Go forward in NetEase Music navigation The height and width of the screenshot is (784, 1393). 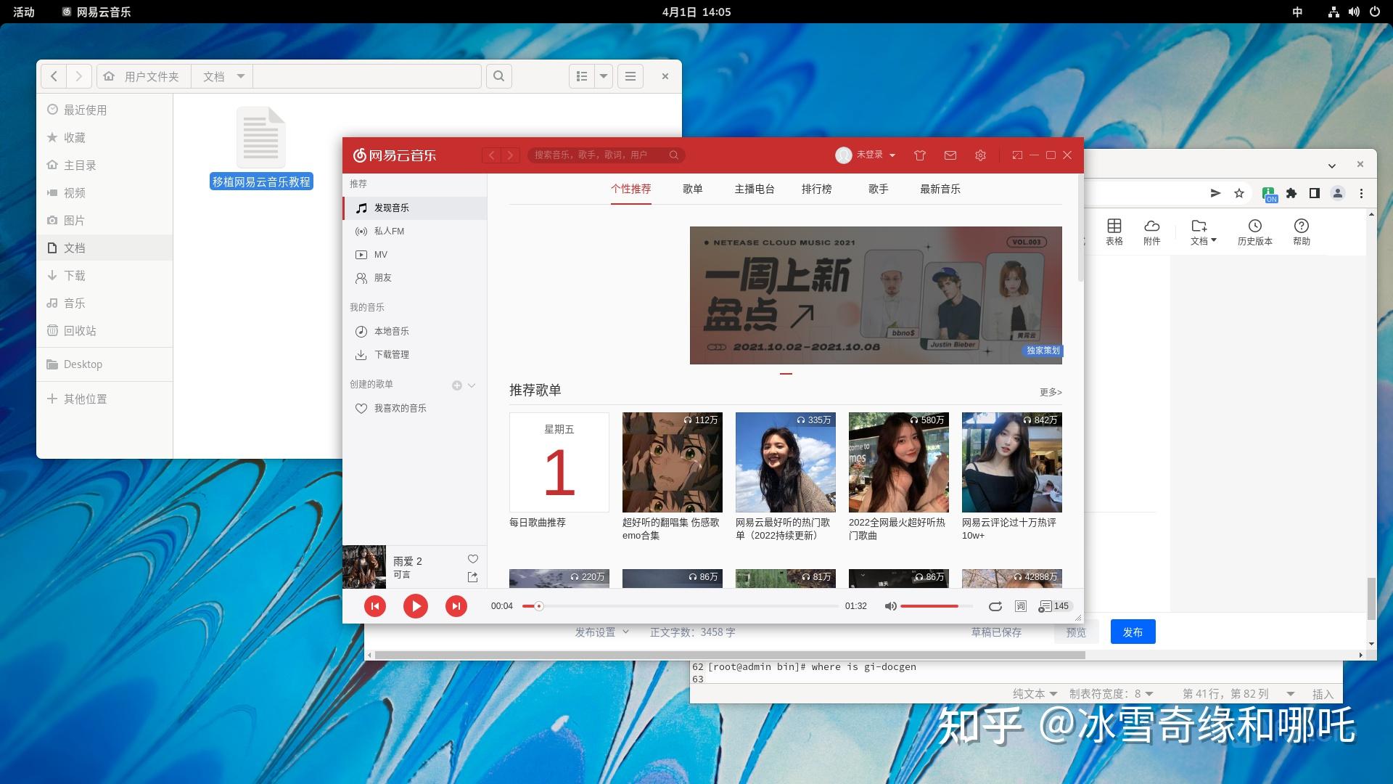click(x=511, y=155)
